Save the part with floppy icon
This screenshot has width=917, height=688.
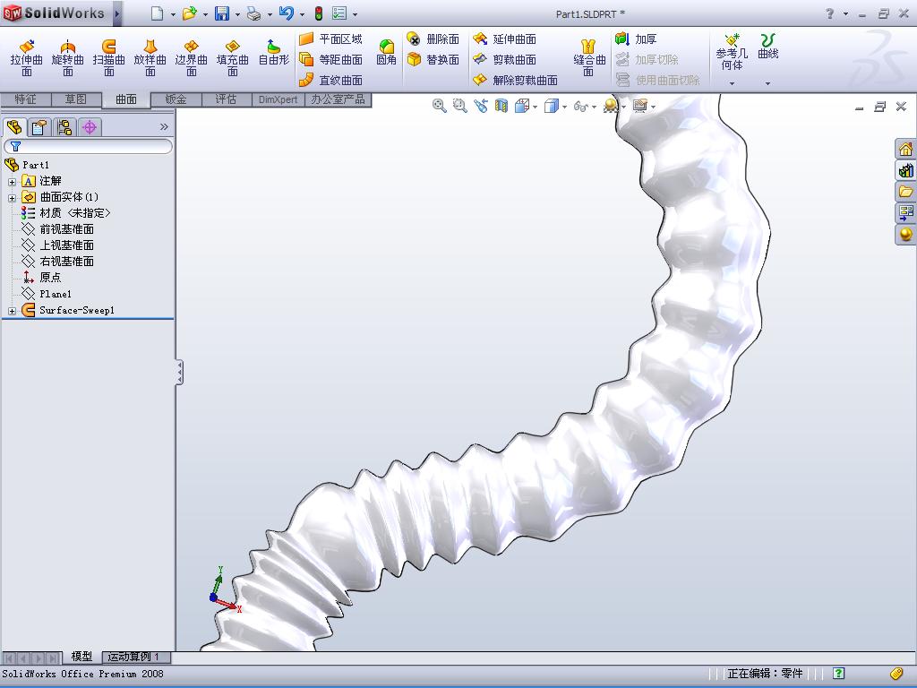pos(222,13)
